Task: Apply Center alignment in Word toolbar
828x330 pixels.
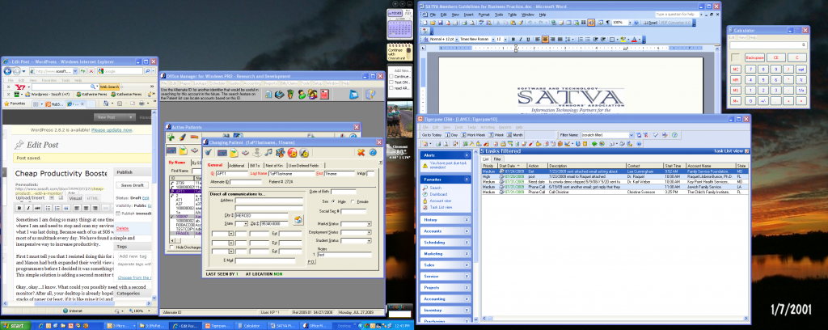Action: [546, 39]
